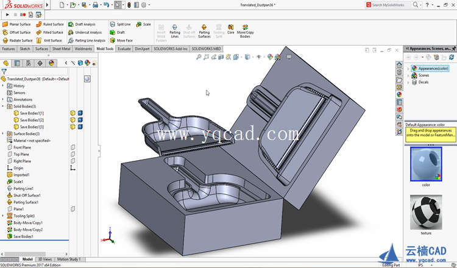Viewport: 457px width, 268px height.
Task: Toggle visibility of Save Bodies1[3]
Action: point(73,127)
